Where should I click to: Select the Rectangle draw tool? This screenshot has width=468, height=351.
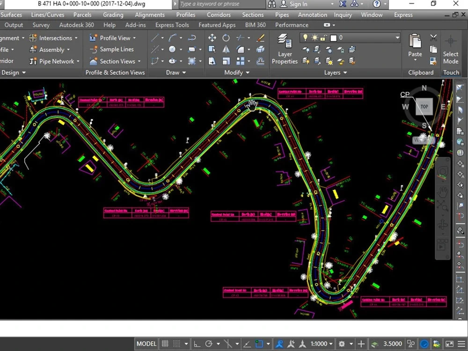point(192,49)
